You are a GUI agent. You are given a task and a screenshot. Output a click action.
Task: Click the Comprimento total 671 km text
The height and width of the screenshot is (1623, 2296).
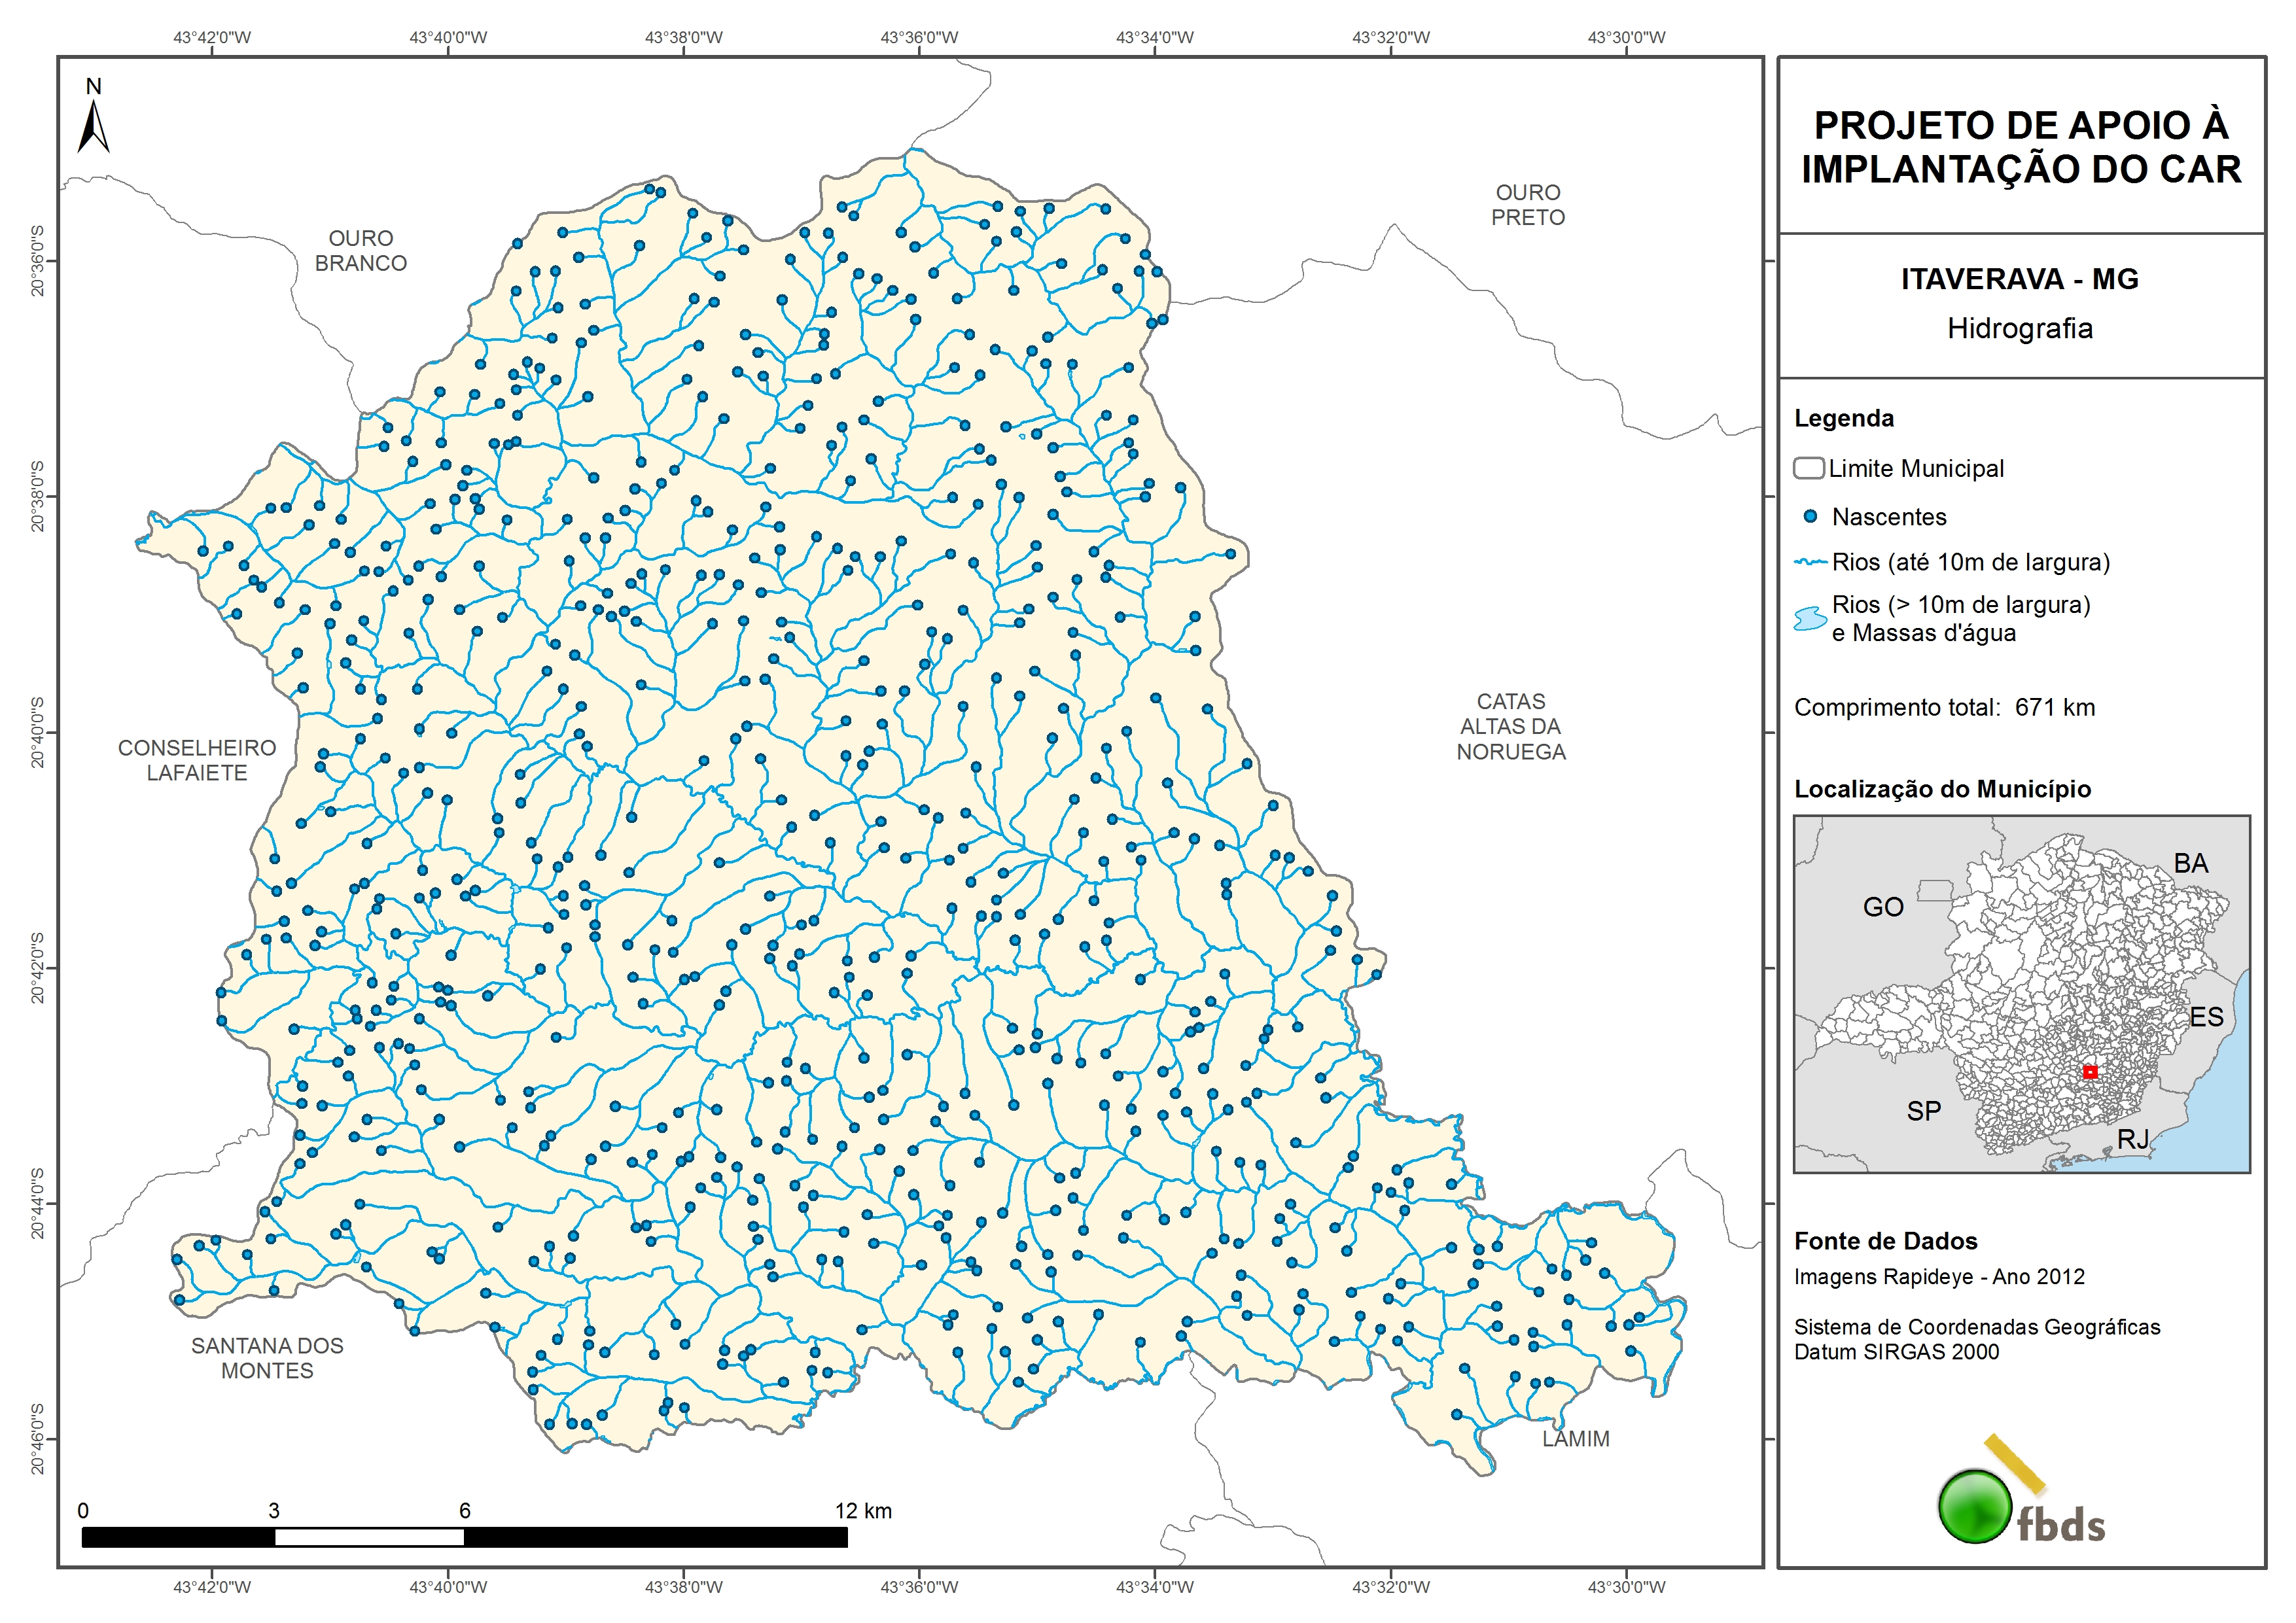click(x=1944, y=708)
